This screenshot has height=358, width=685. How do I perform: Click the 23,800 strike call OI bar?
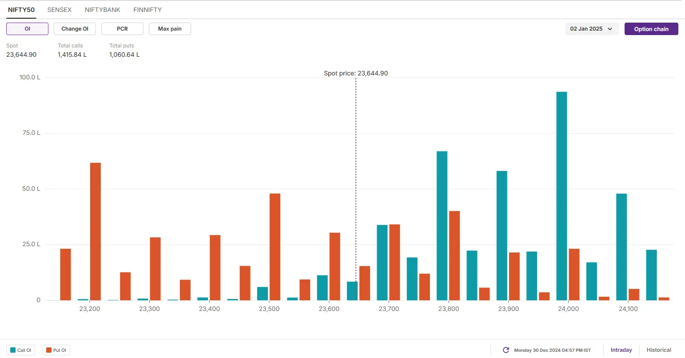tap(442, 226)
